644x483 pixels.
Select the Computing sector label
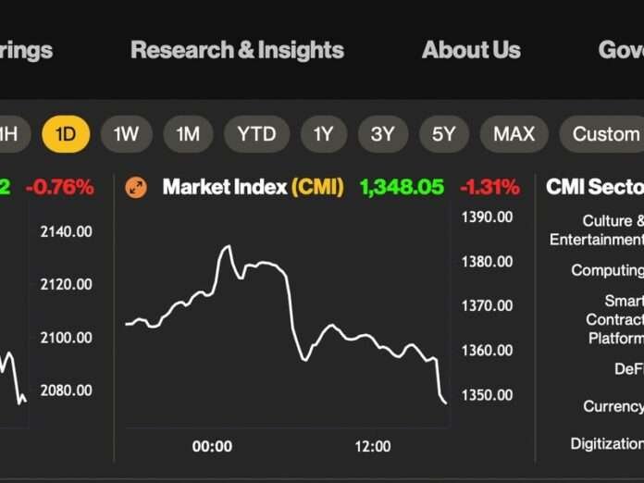tap(607, 270)
